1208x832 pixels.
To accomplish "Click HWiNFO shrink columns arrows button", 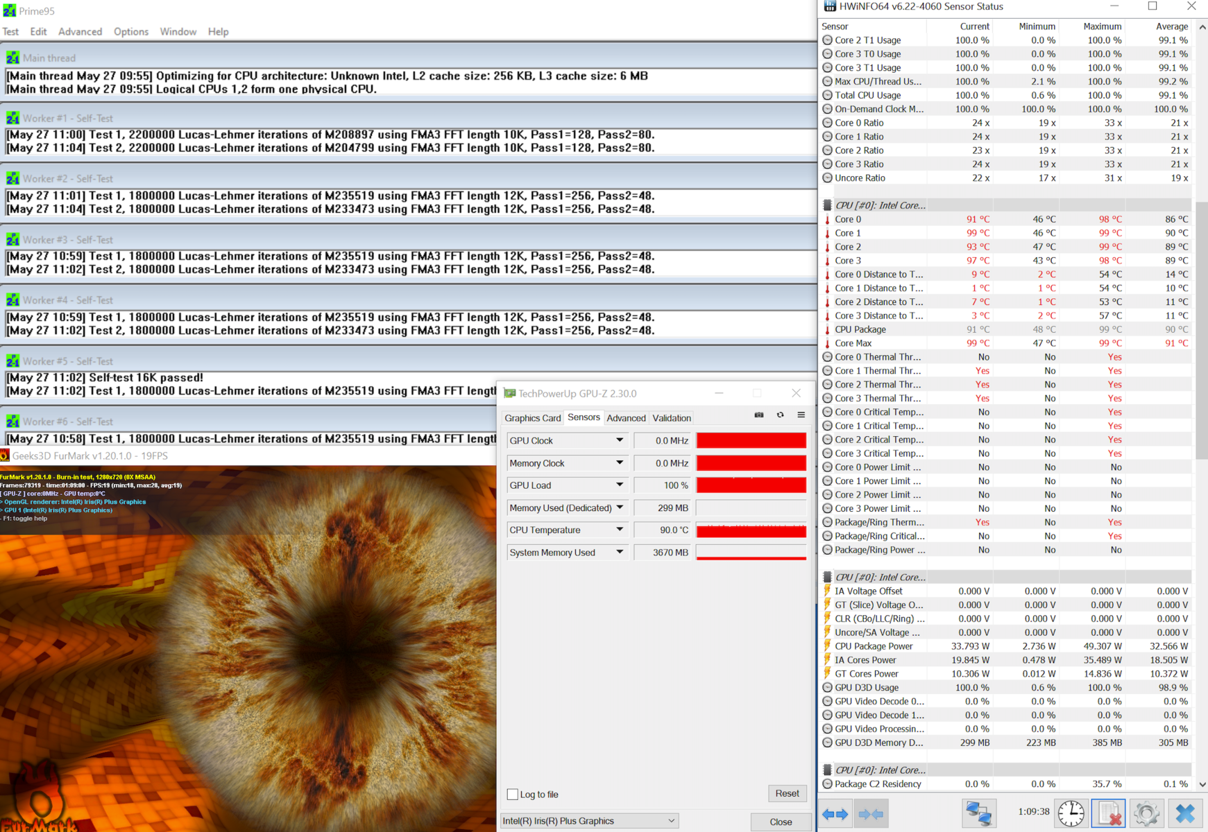I will coord(871,813).
